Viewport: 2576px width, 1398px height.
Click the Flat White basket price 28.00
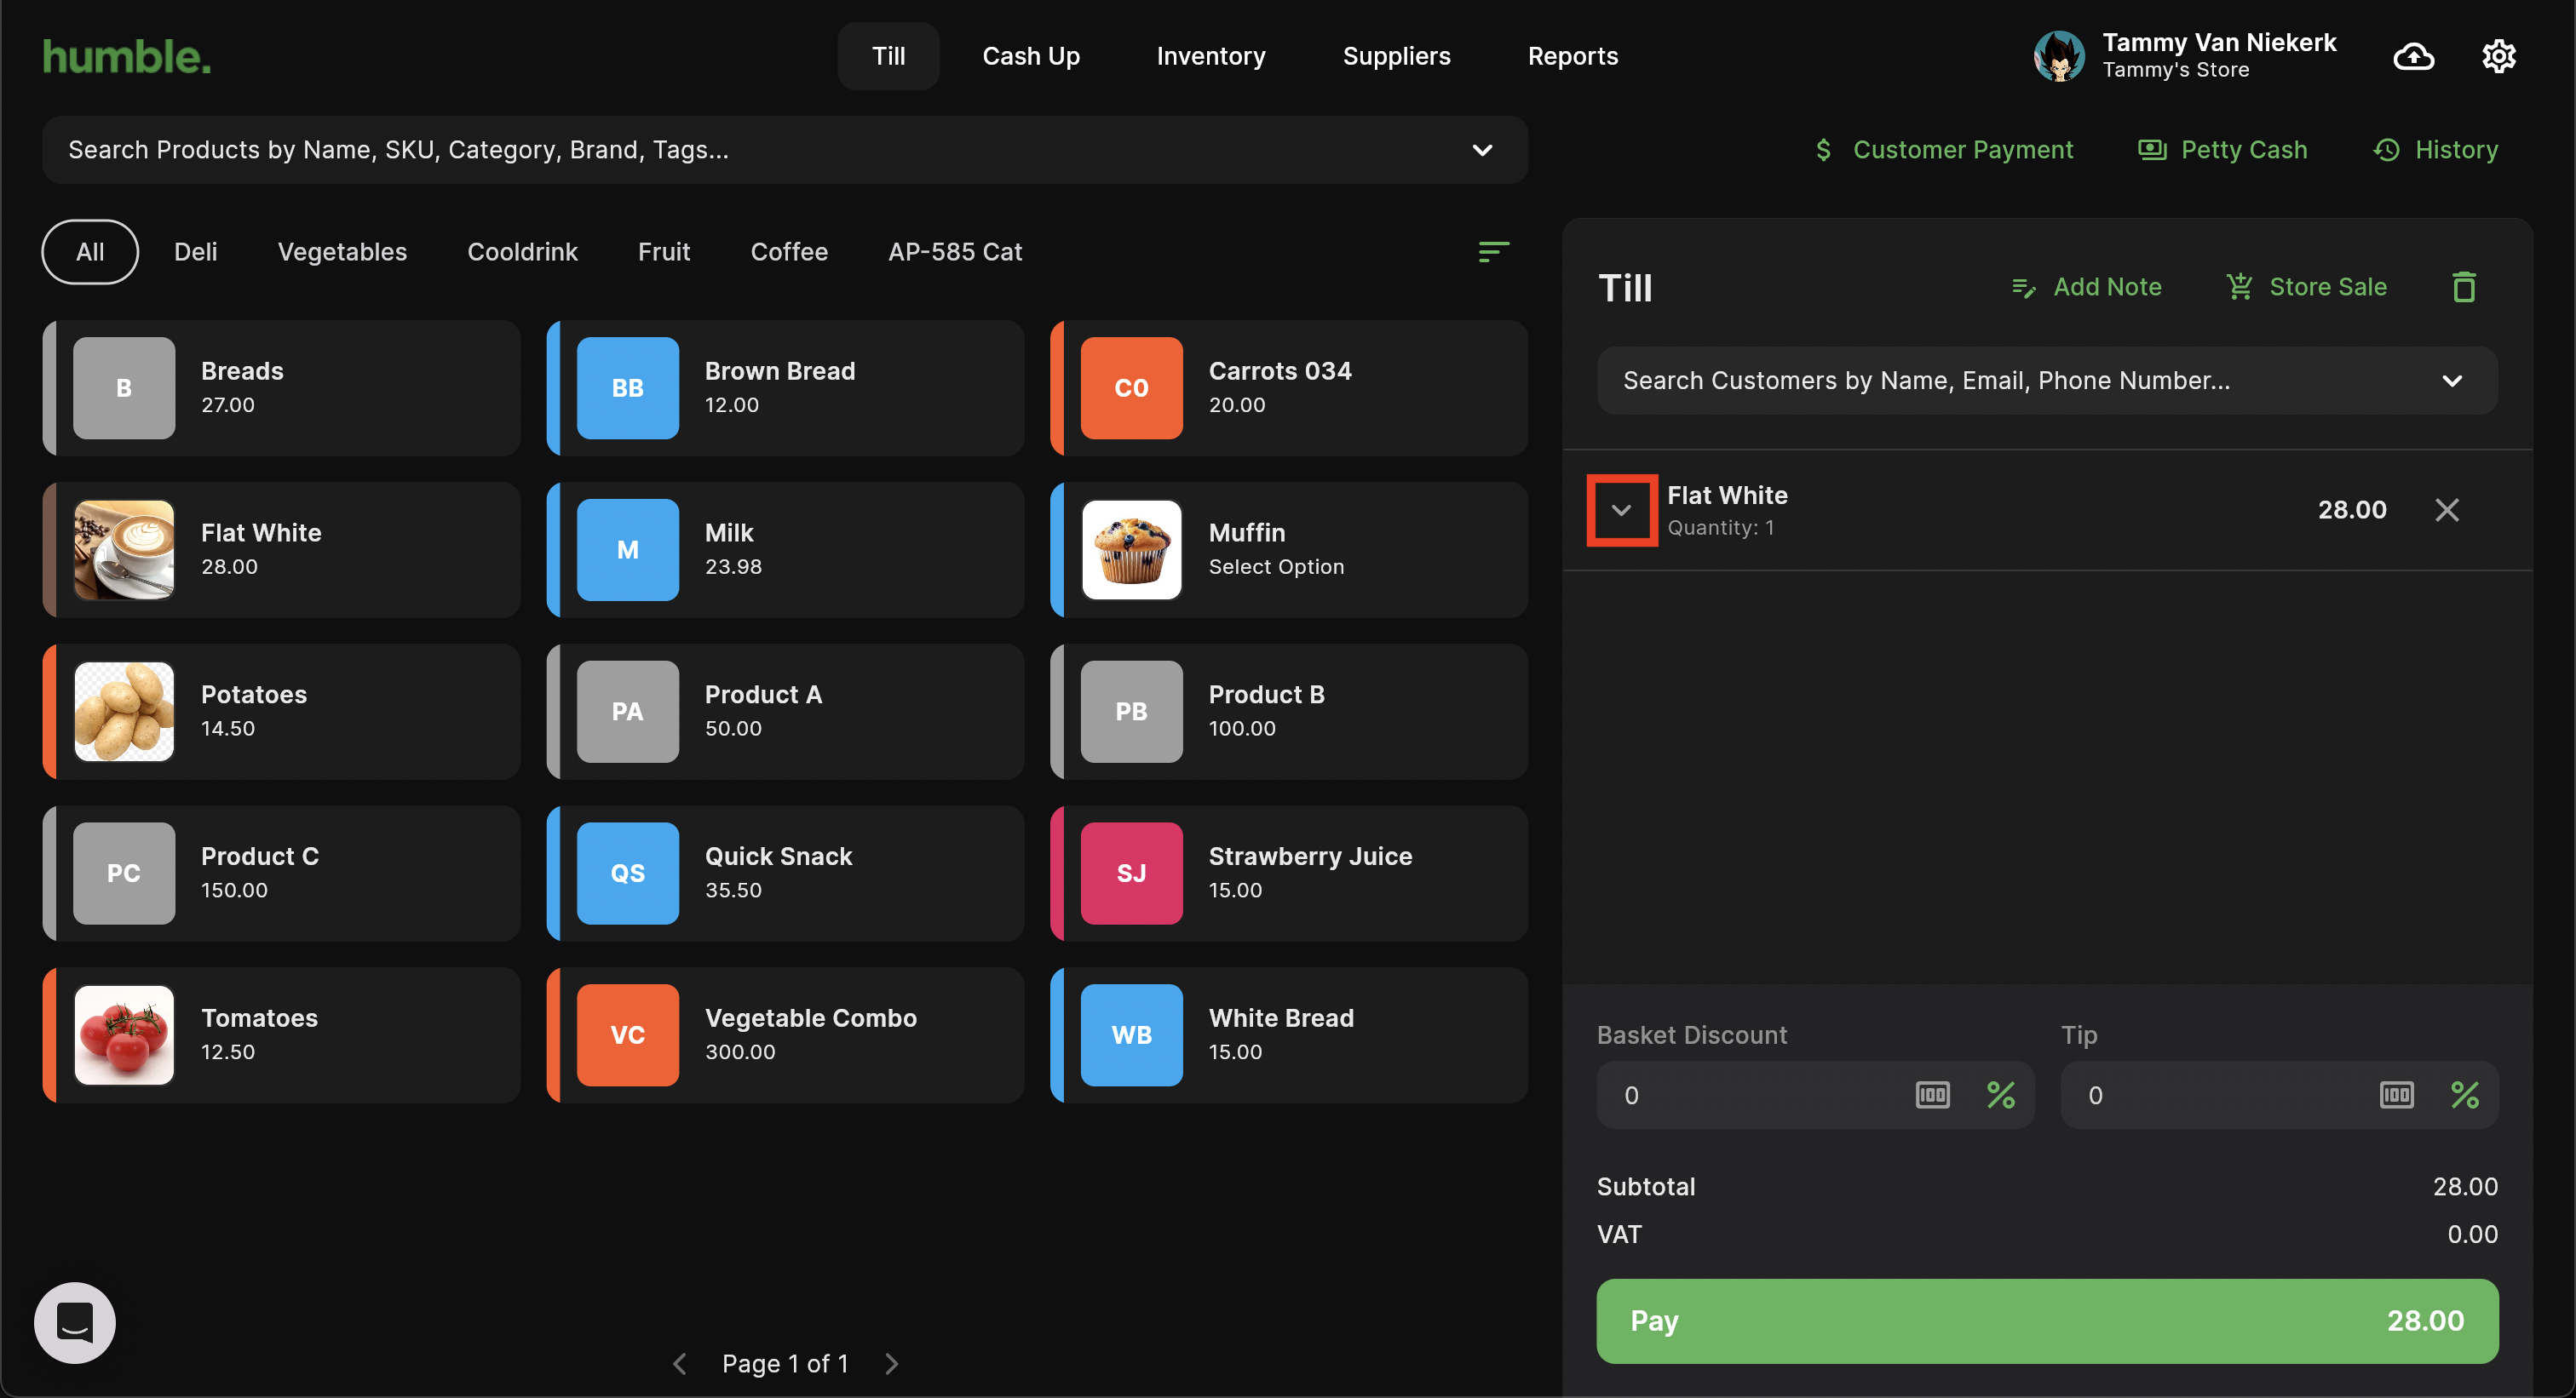(2351, 510)
